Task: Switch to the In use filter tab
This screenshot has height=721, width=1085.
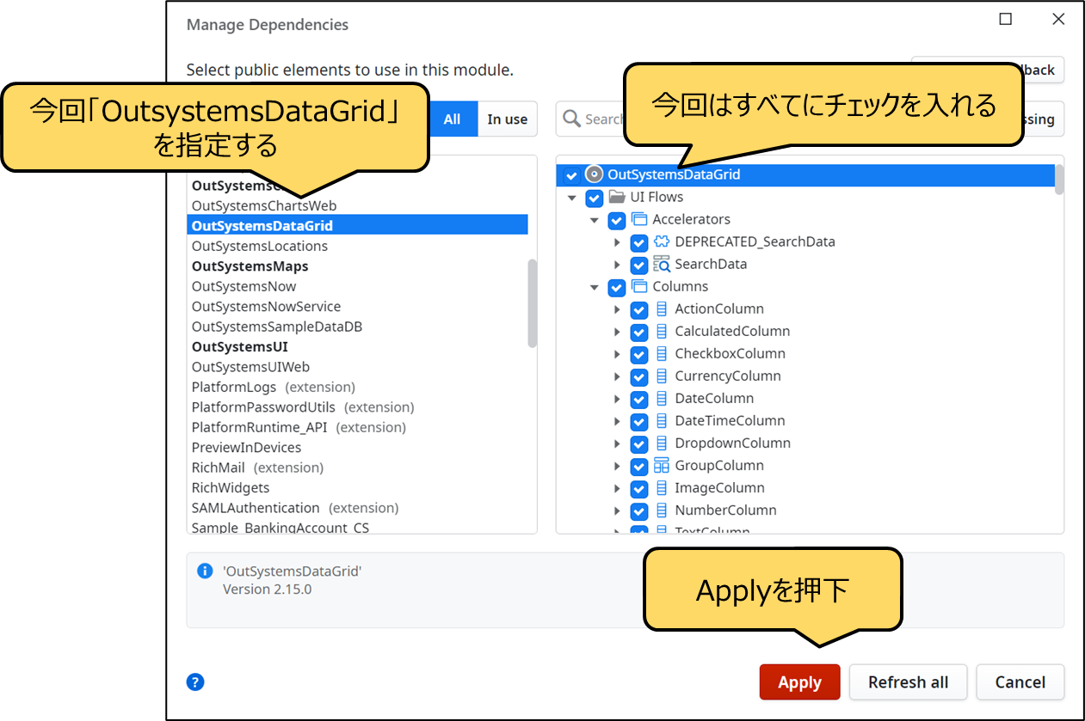Action: (x=507, y=119)
